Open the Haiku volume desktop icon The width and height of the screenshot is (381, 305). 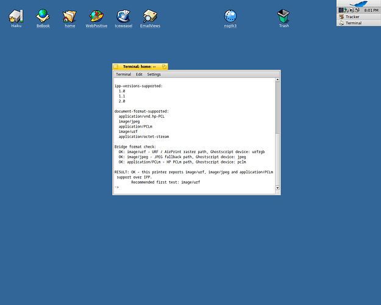click(x=16, y=18)
